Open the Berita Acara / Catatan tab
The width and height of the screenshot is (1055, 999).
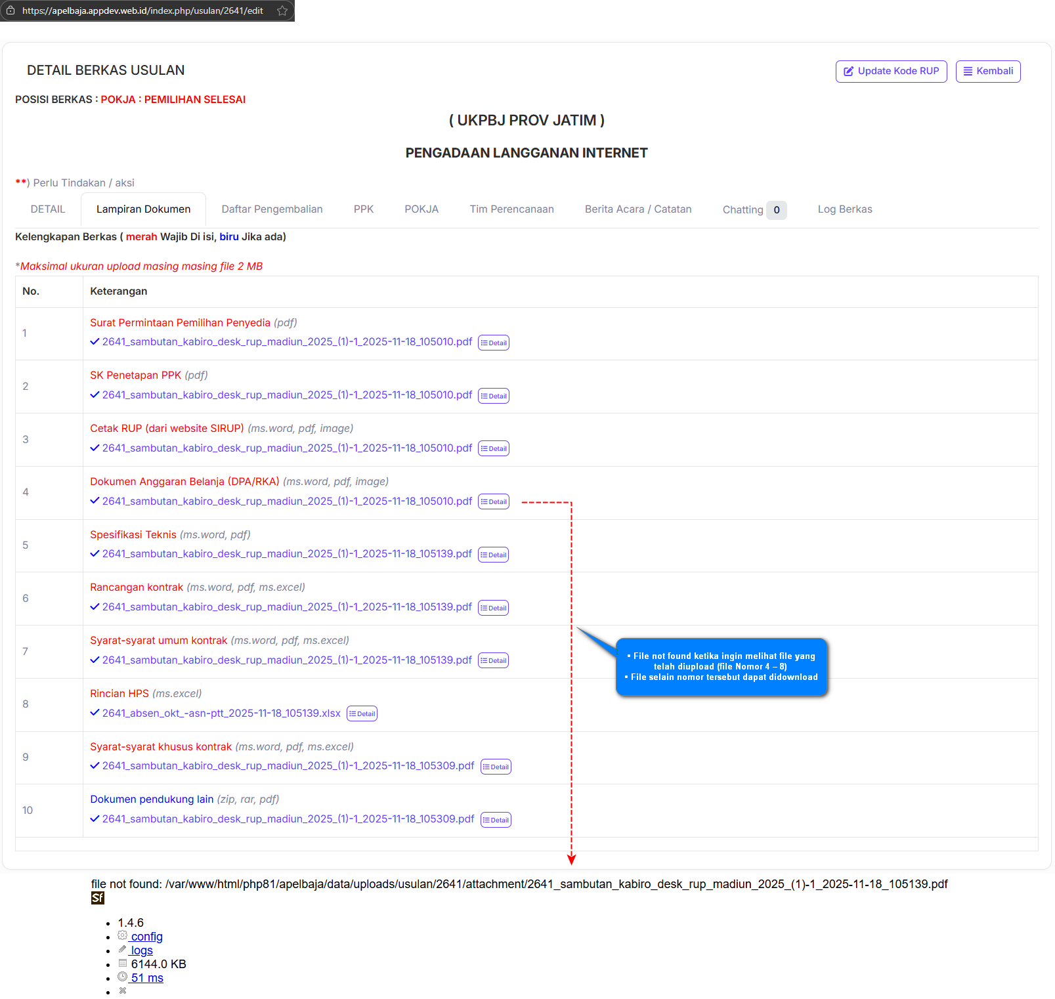638,209
